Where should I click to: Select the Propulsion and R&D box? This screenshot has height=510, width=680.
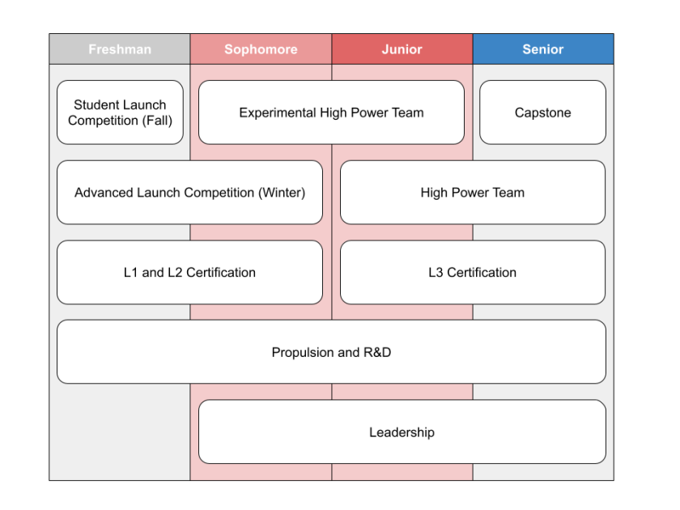click(331, 352)
